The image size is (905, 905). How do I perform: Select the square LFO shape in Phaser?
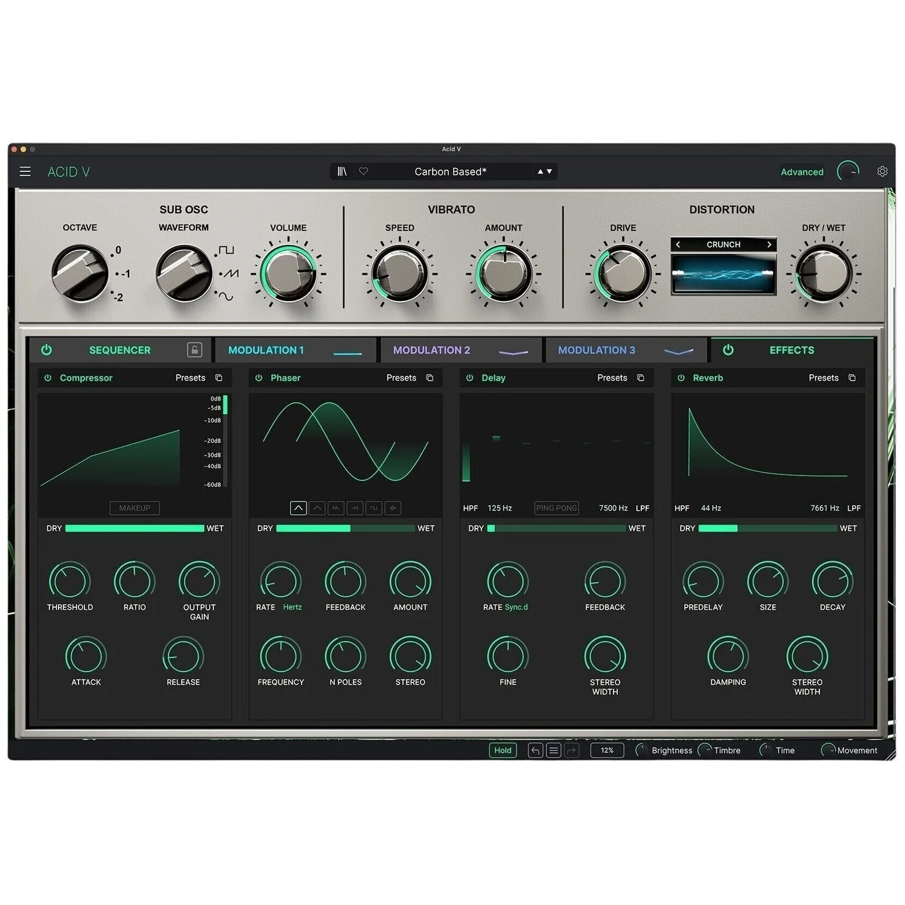point(374,508)
